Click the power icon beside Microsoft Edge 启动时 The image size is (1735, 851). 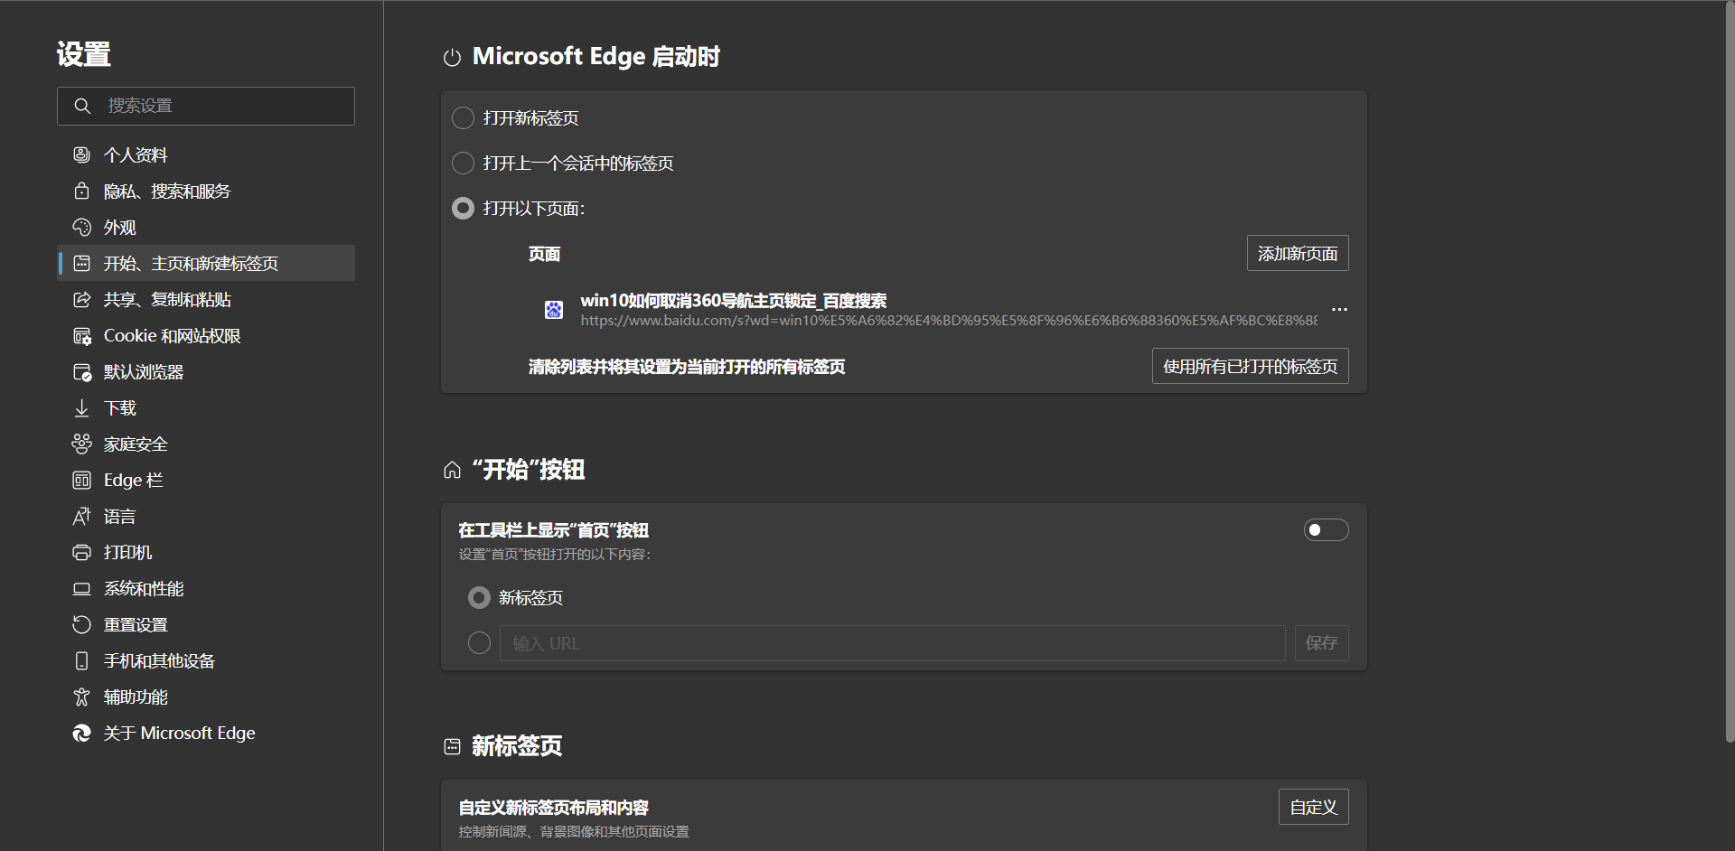(x=452, y=58)
